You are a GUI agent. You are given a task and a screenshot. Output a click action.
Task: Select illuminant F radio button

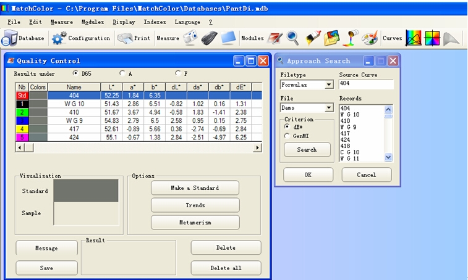point(178,73)
